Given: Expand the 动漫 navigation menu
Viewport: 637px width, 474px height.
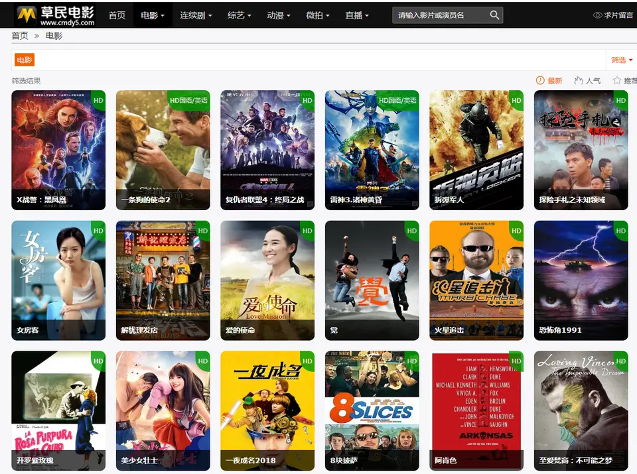Looking at the screenshot, I should (x=279, y=15).
